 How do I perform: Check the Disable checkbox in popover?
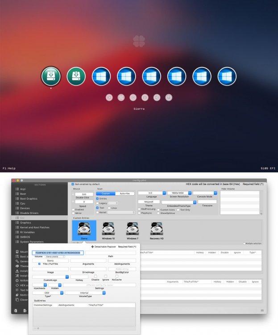point(95,276)
